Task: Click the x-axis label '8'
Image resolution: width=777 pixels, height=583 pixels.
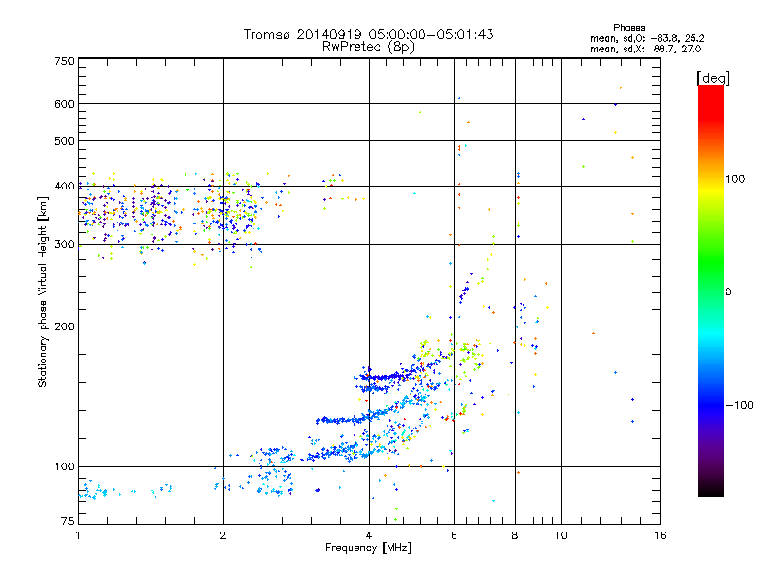Action: click(515, 535)
